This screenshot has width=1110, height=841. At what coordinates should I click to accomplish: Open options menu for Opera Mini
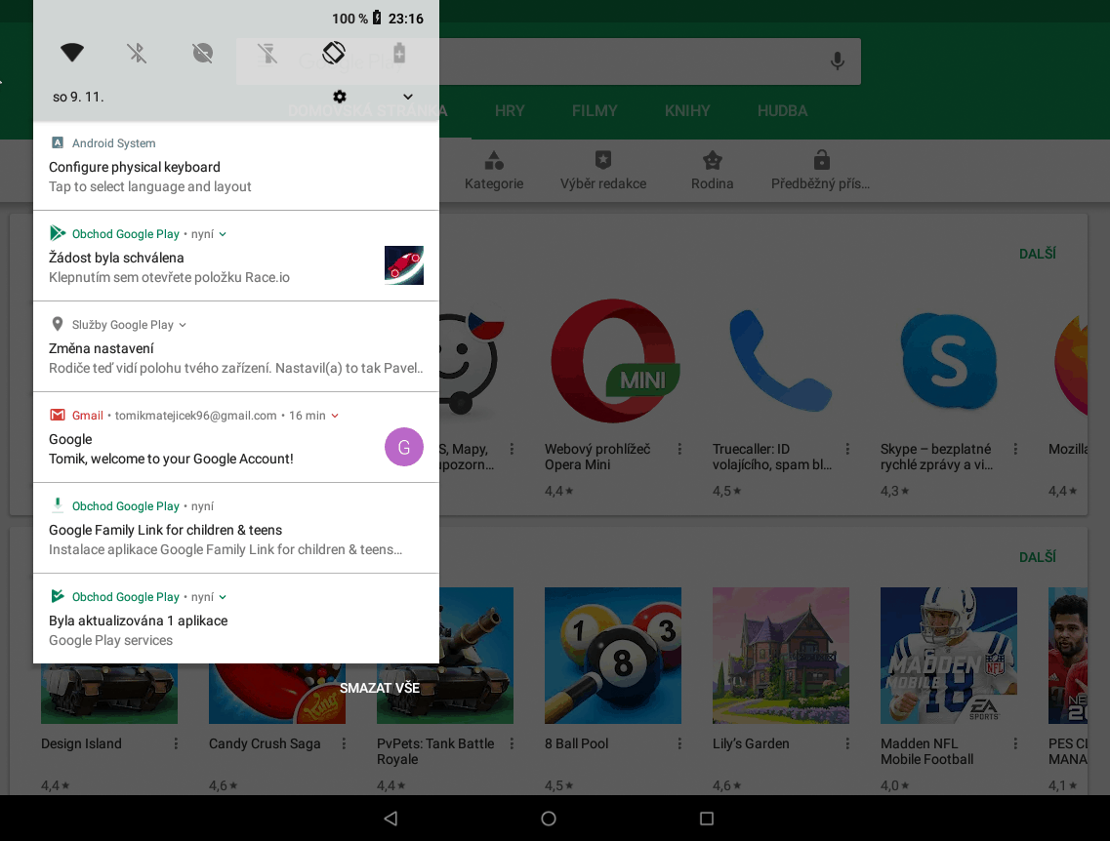679,449
